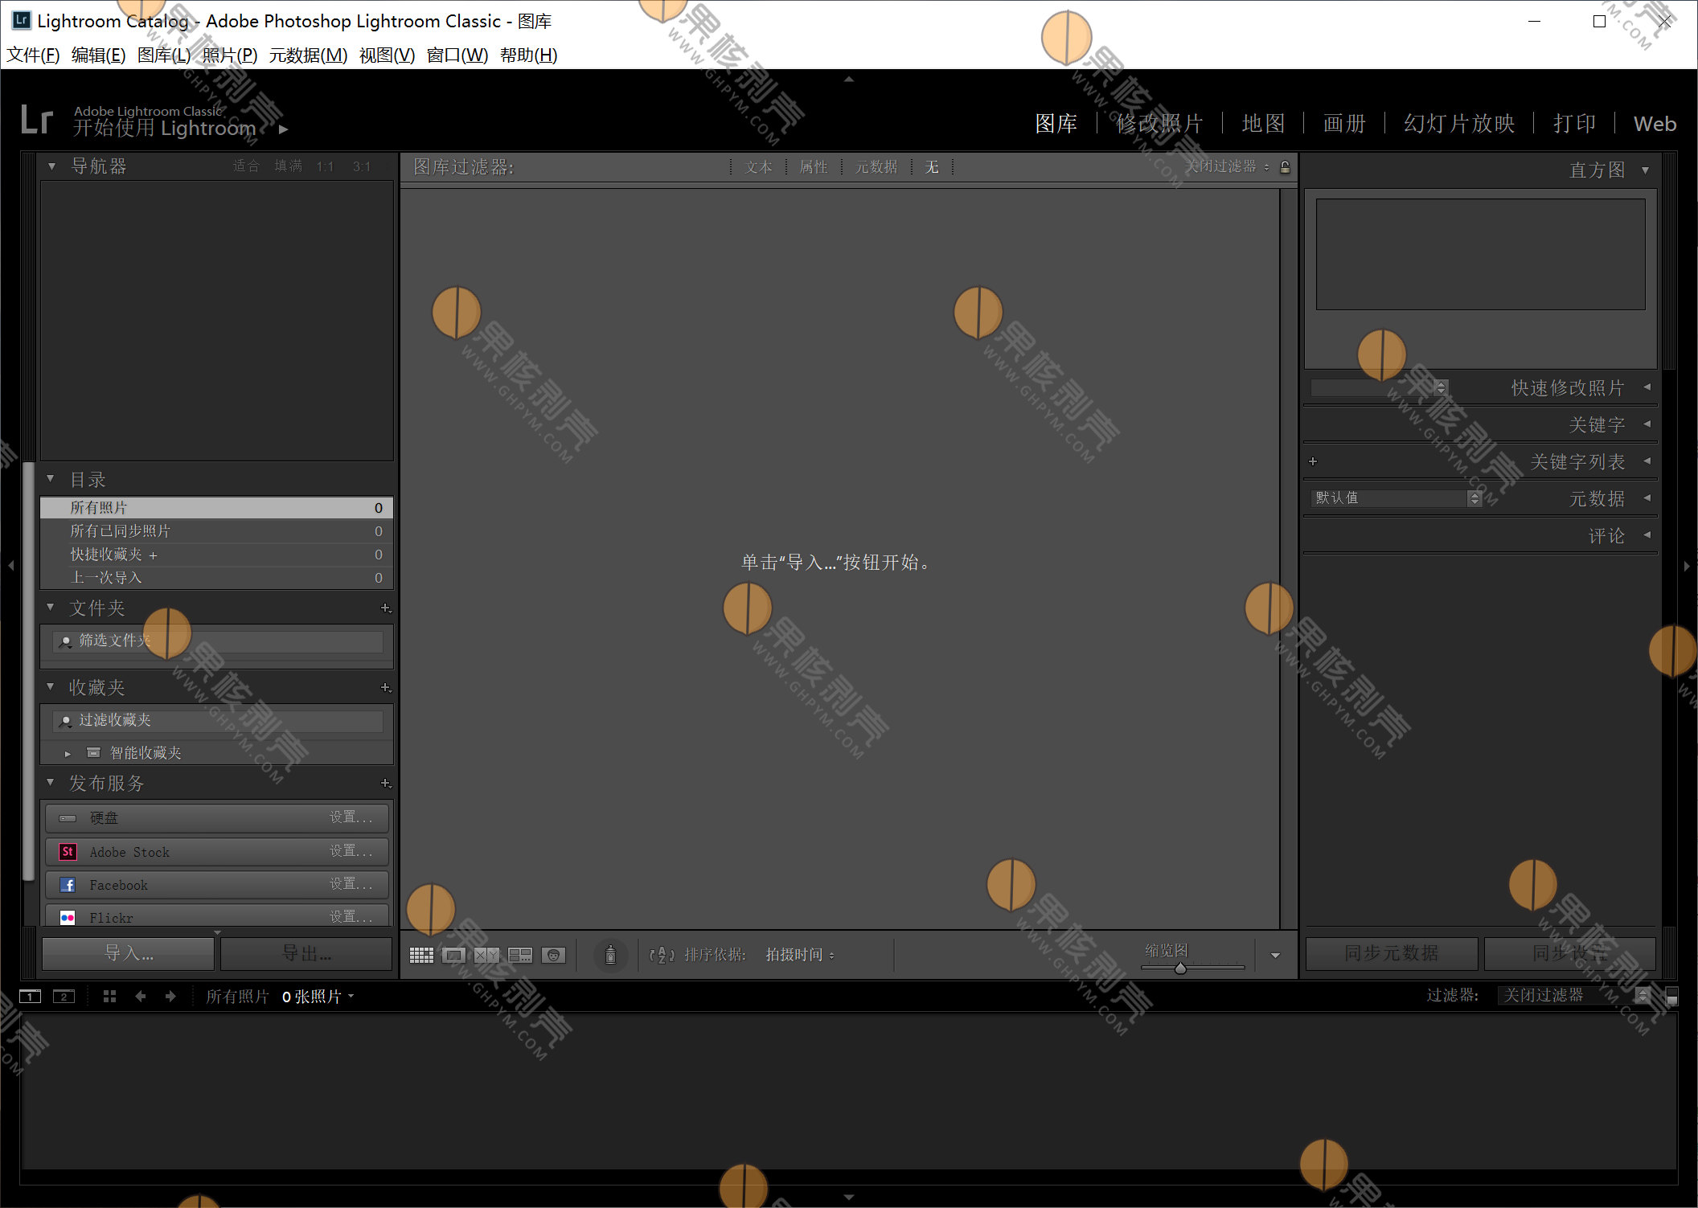
Task: Toggle the library filter lock icon
Action: pos(1285,167)
